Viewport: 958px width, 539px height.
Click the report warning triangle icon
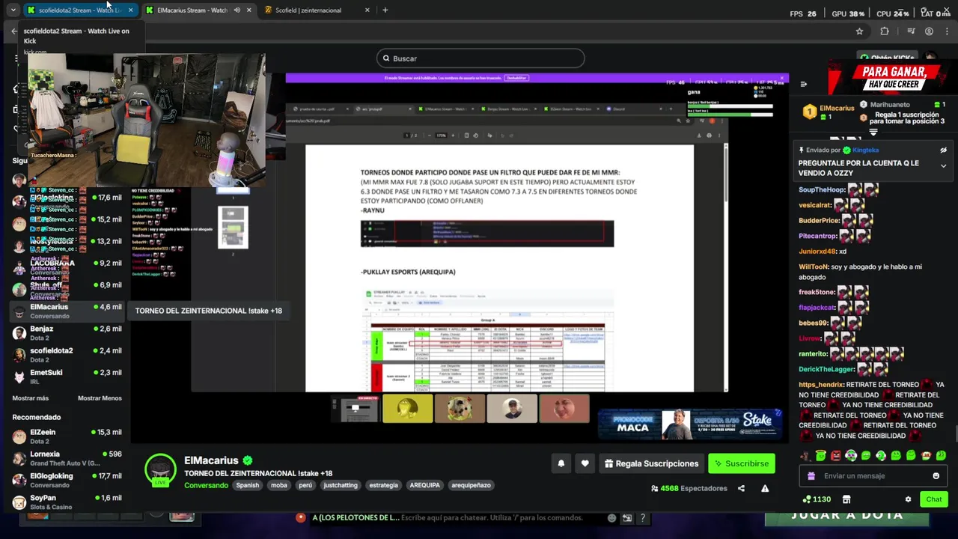pos(765,488)
